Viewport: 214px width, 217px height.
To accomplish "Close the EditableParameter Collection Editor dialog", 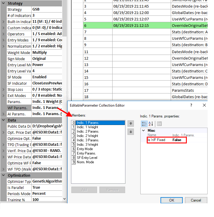I will [204, 105].
